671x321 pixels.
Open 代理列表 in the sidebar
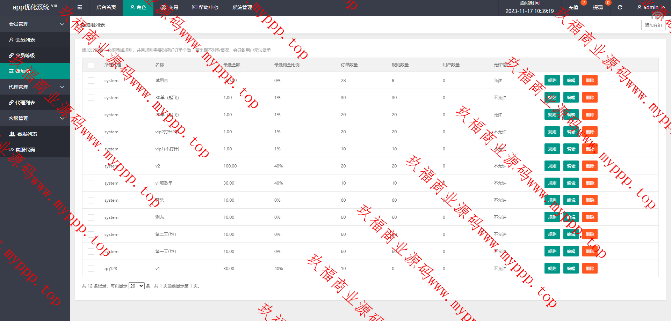coord(22,103)
